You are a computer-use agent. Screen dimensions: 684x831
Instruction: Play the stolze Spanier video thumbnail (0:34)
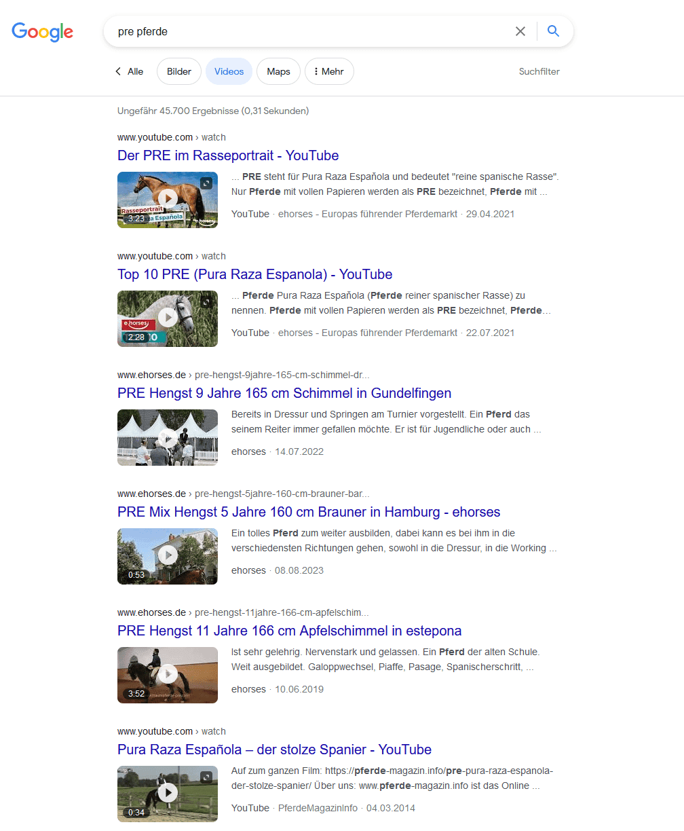[x=168, y=794]
